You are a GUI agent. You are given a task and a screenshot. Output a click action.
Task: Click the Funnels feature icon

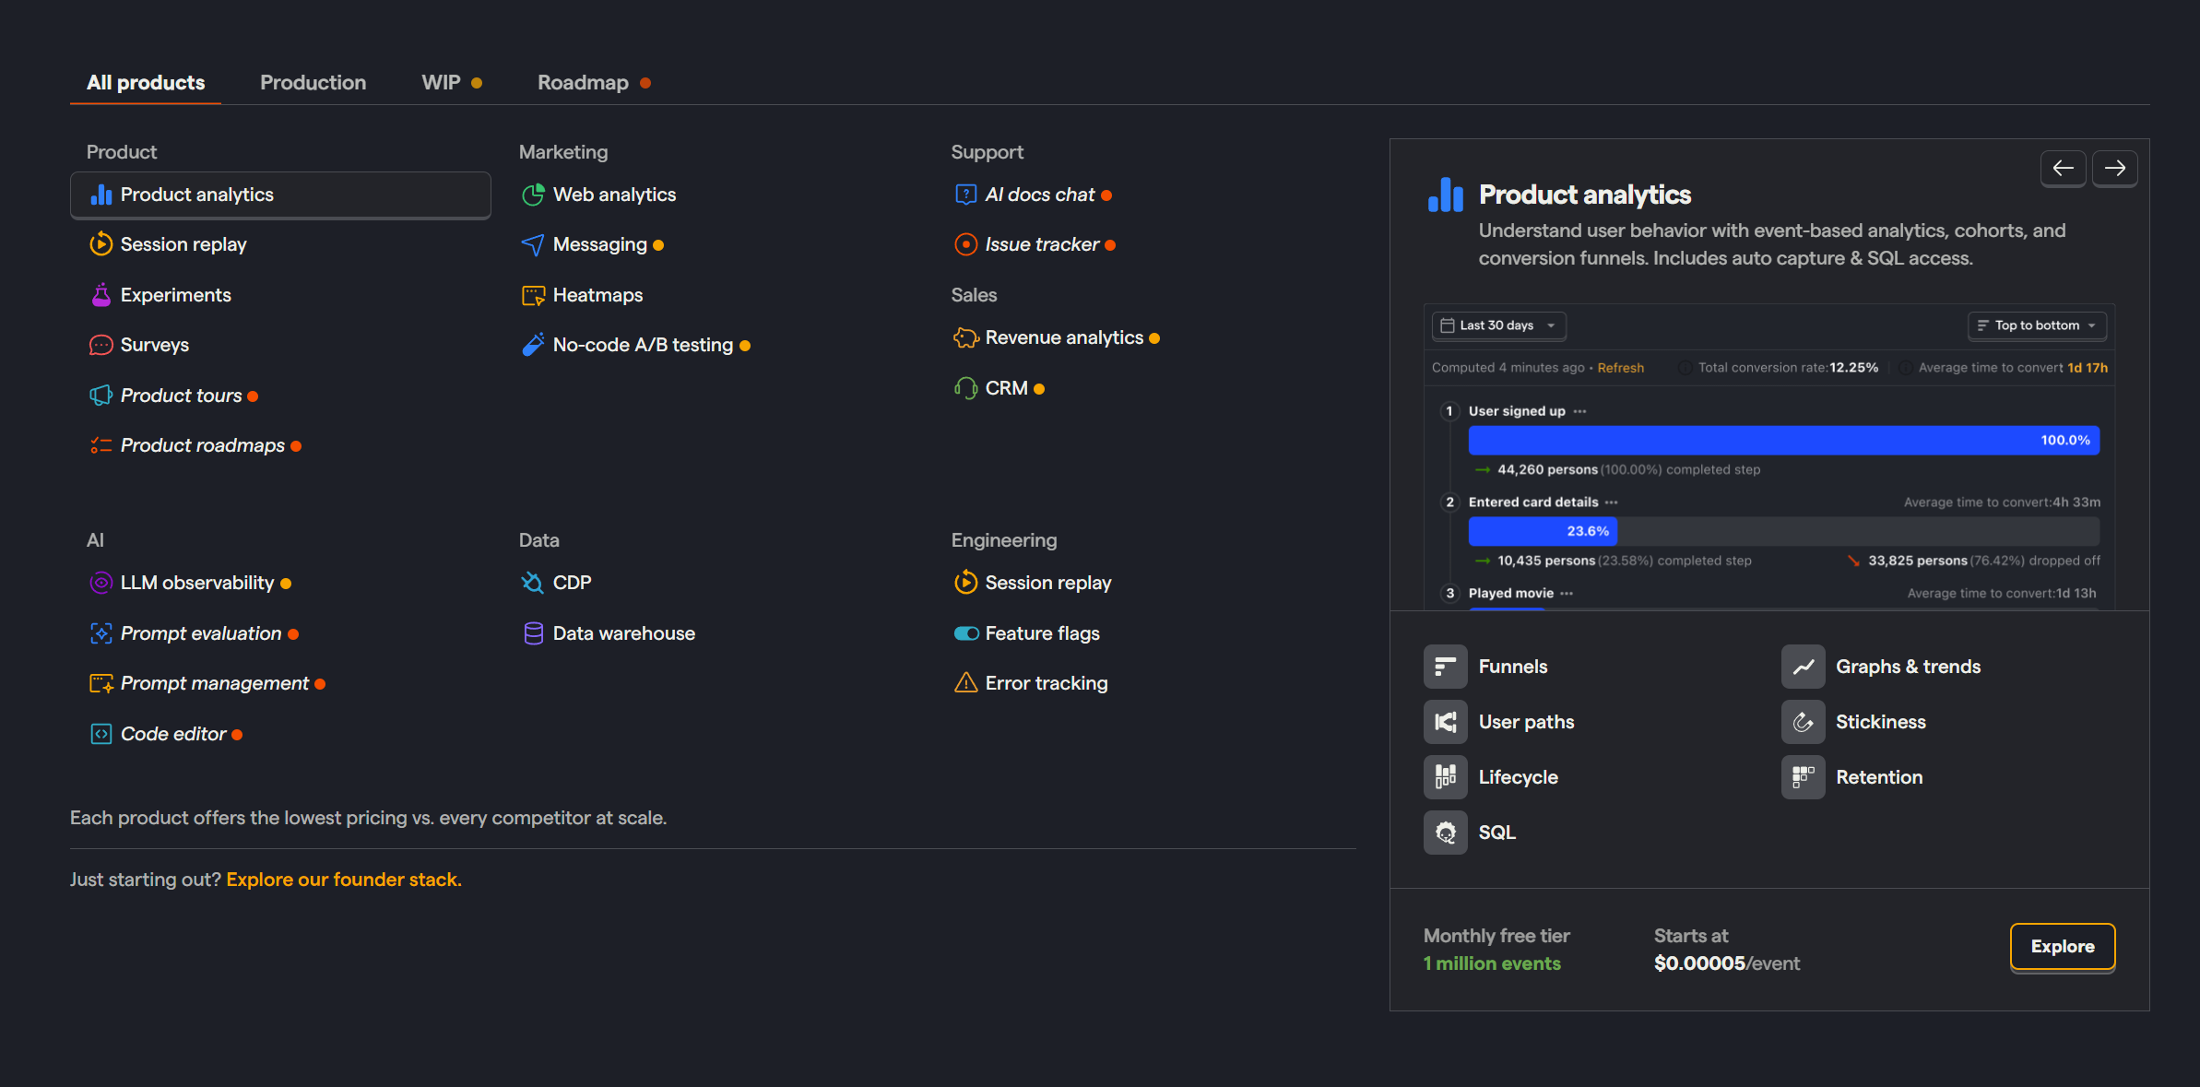[x=1445, y=667]
